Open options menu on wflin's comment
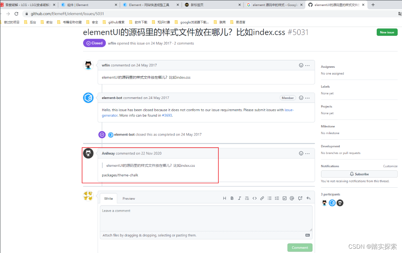Screen dimensions: 402x253 [x=308, y=65]
